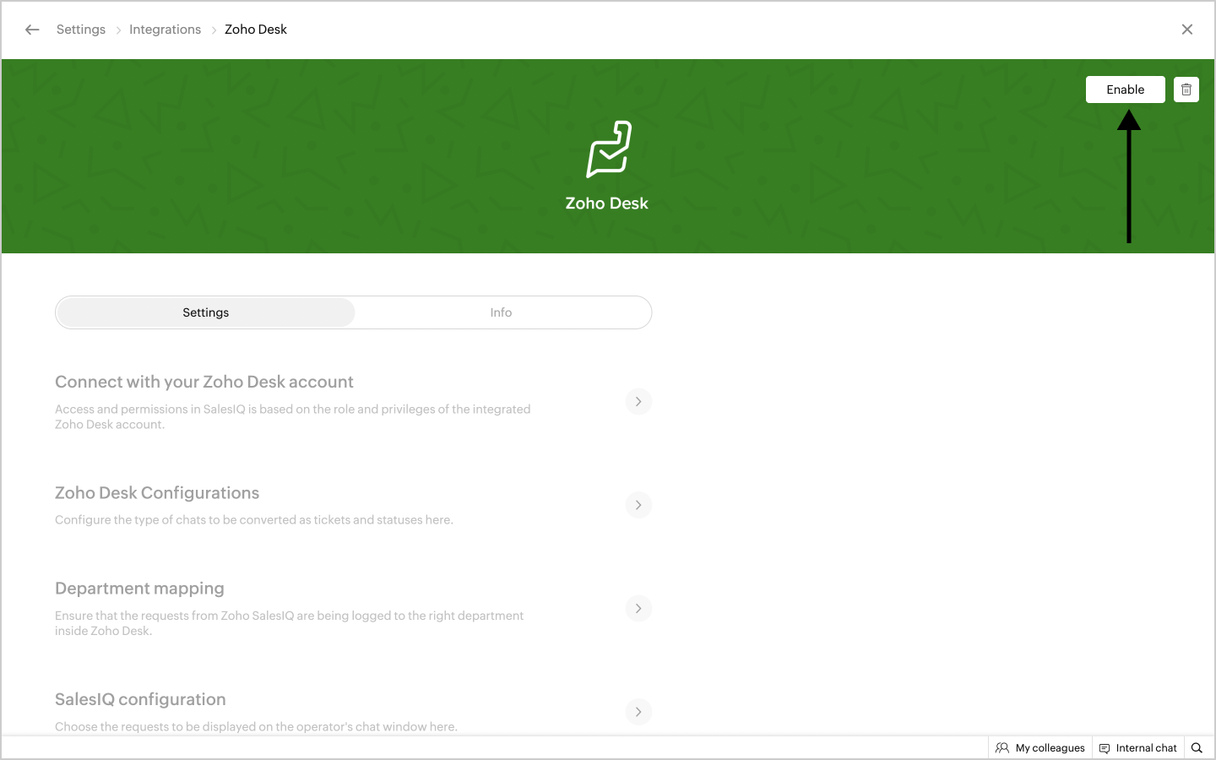This screenshot has height=760, width=1216.
Task: Delete the integration via trash icon
Action: 1186,90
